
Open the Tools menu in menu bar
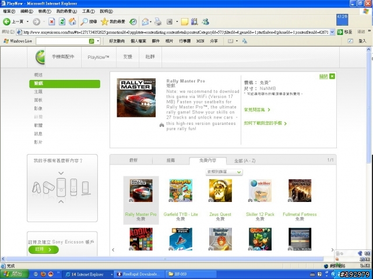click(88, 11)
